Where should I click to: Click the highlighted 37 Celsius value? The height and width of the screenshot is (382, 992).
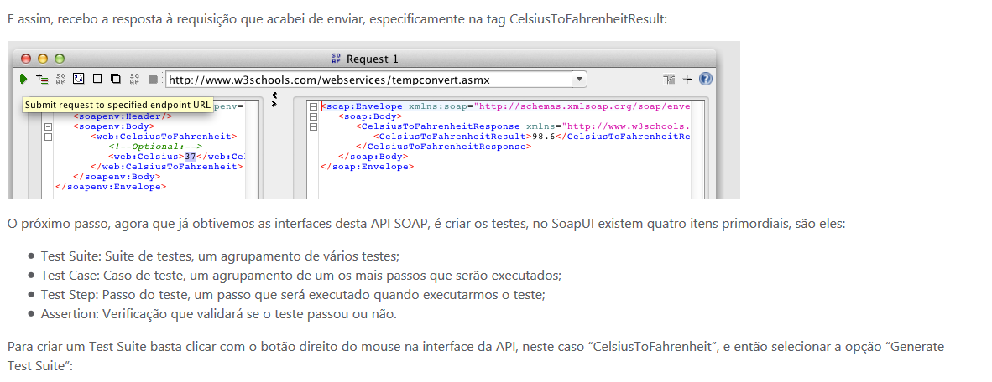[191, 156]
